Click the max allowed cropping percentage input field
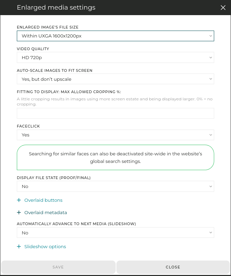231x276 pixels. pos(115,113)
